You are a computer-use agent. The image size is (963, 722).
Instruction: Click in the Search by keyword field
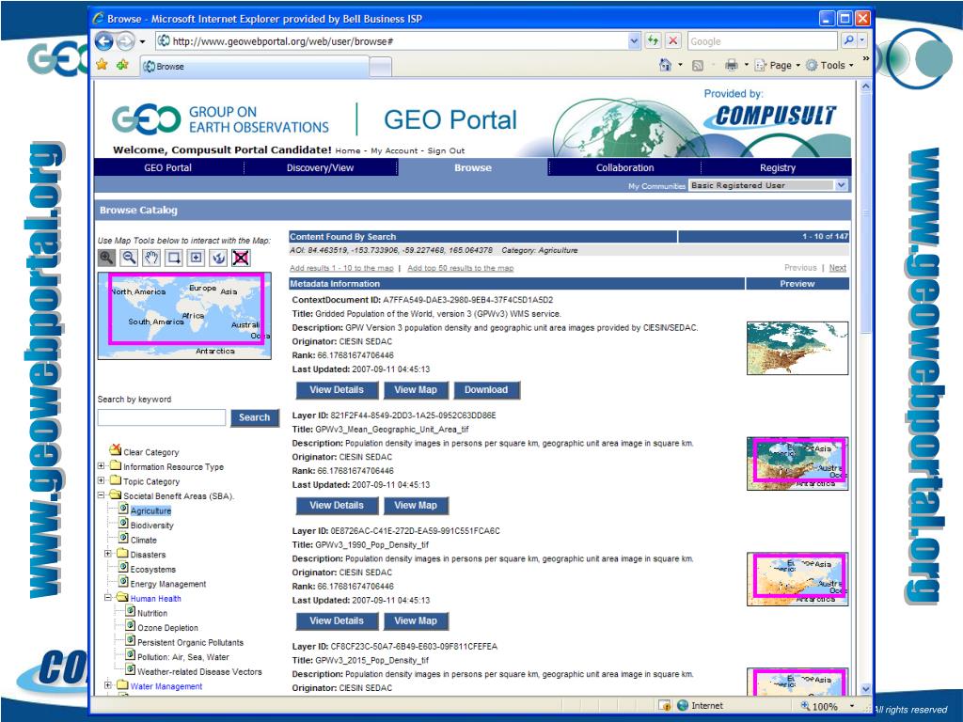162,417
